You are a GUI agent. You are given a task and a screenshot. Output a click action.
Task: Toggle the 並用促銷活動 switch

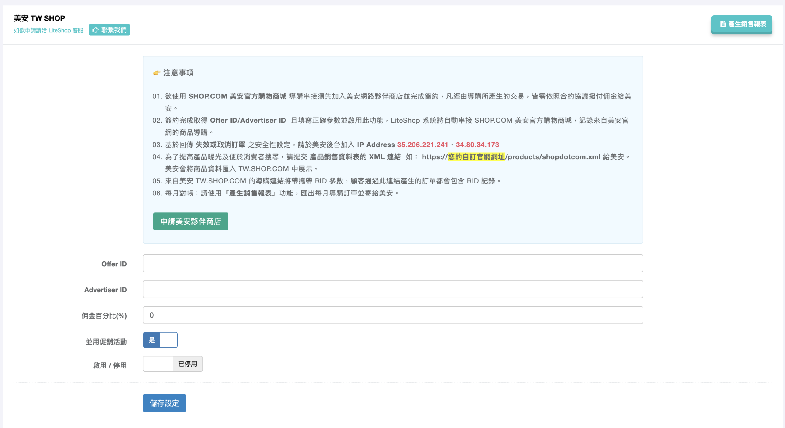click(160, 340)
